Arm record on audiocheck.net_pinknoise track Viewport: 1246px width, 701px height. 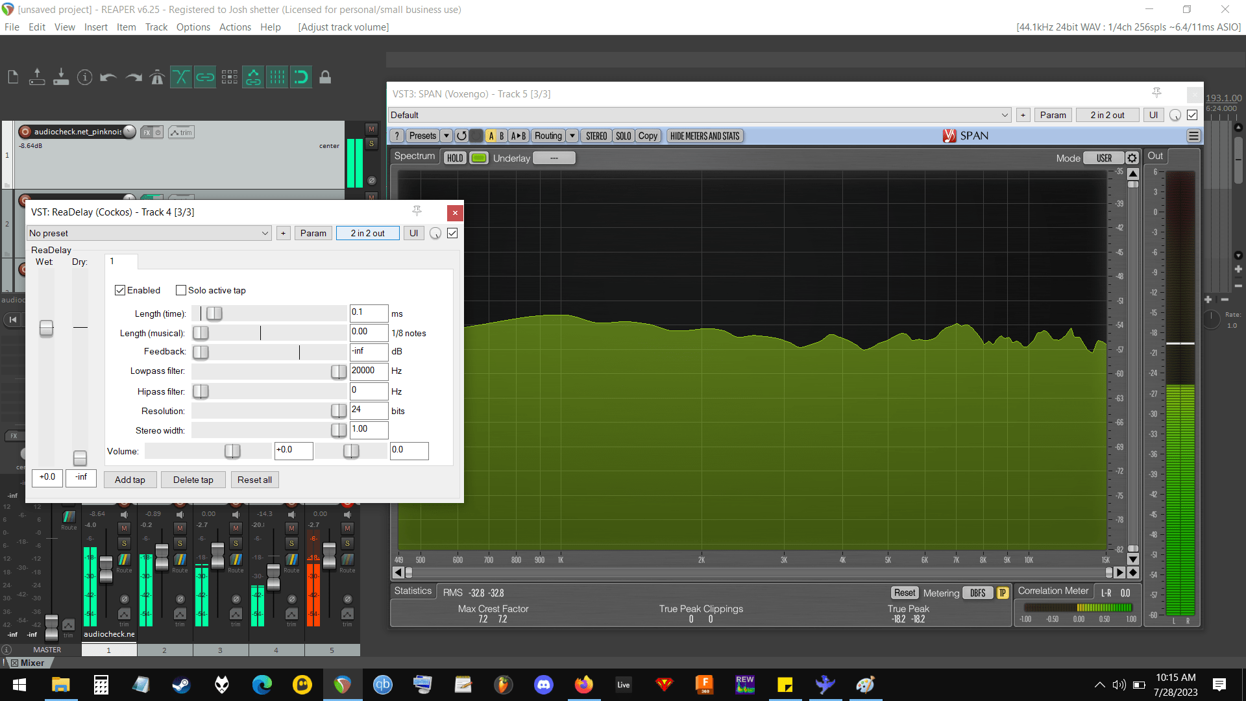click(25, 132)
